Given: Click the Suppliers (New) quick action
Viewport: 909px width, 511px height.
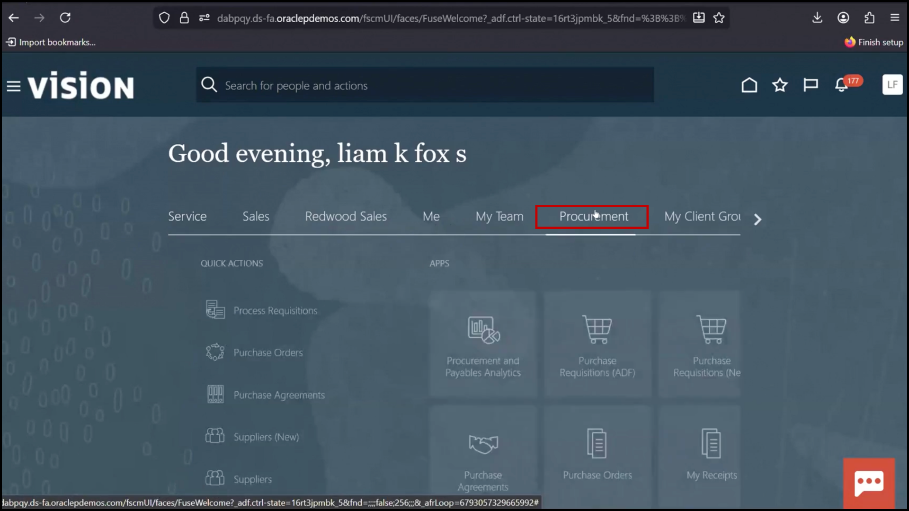Looking at the screenshot, I should (266, 437).
